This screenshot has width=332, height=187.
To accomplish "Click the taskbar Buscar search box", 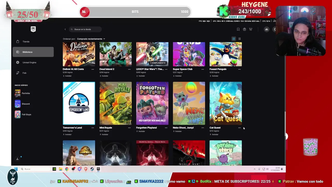I will [35, 169].
